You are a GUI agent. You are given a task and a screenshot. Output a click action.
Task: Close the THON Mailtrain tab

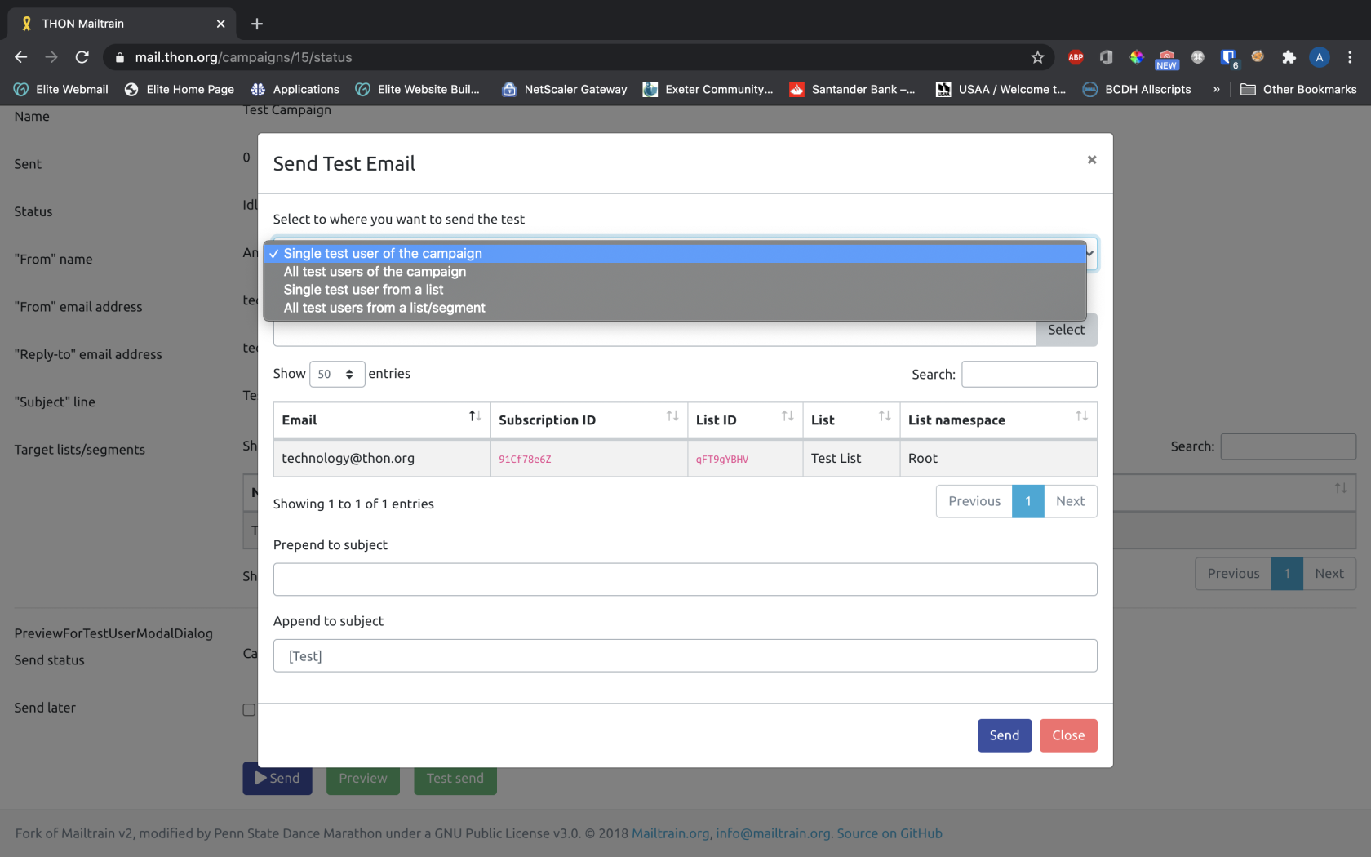coord(220,24)
